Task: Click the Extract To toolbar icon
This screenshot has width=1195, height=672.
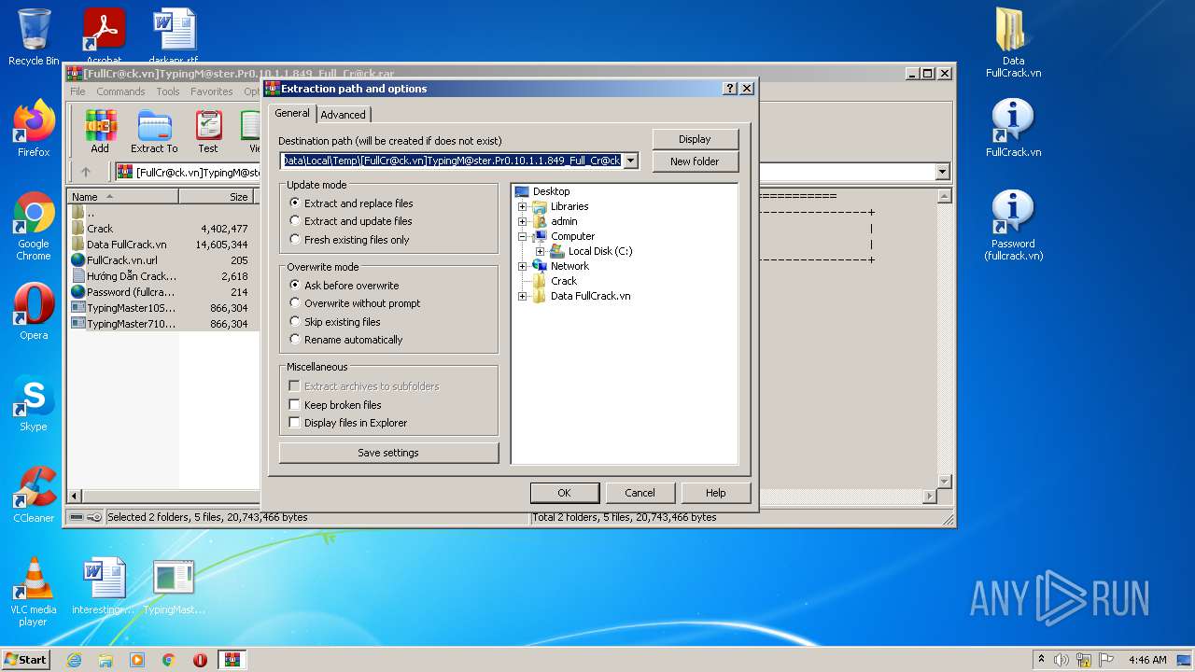Action: (154, 132)
